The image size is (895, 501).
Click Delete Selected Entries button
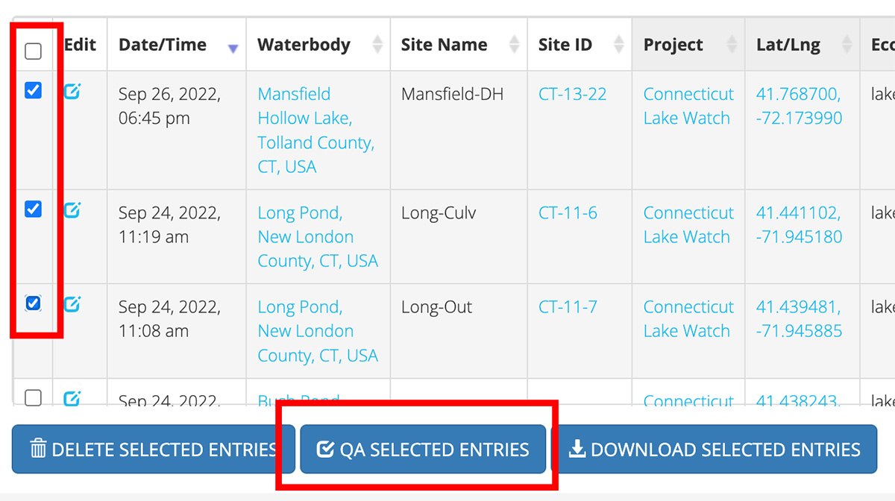(x=153, y=450)
